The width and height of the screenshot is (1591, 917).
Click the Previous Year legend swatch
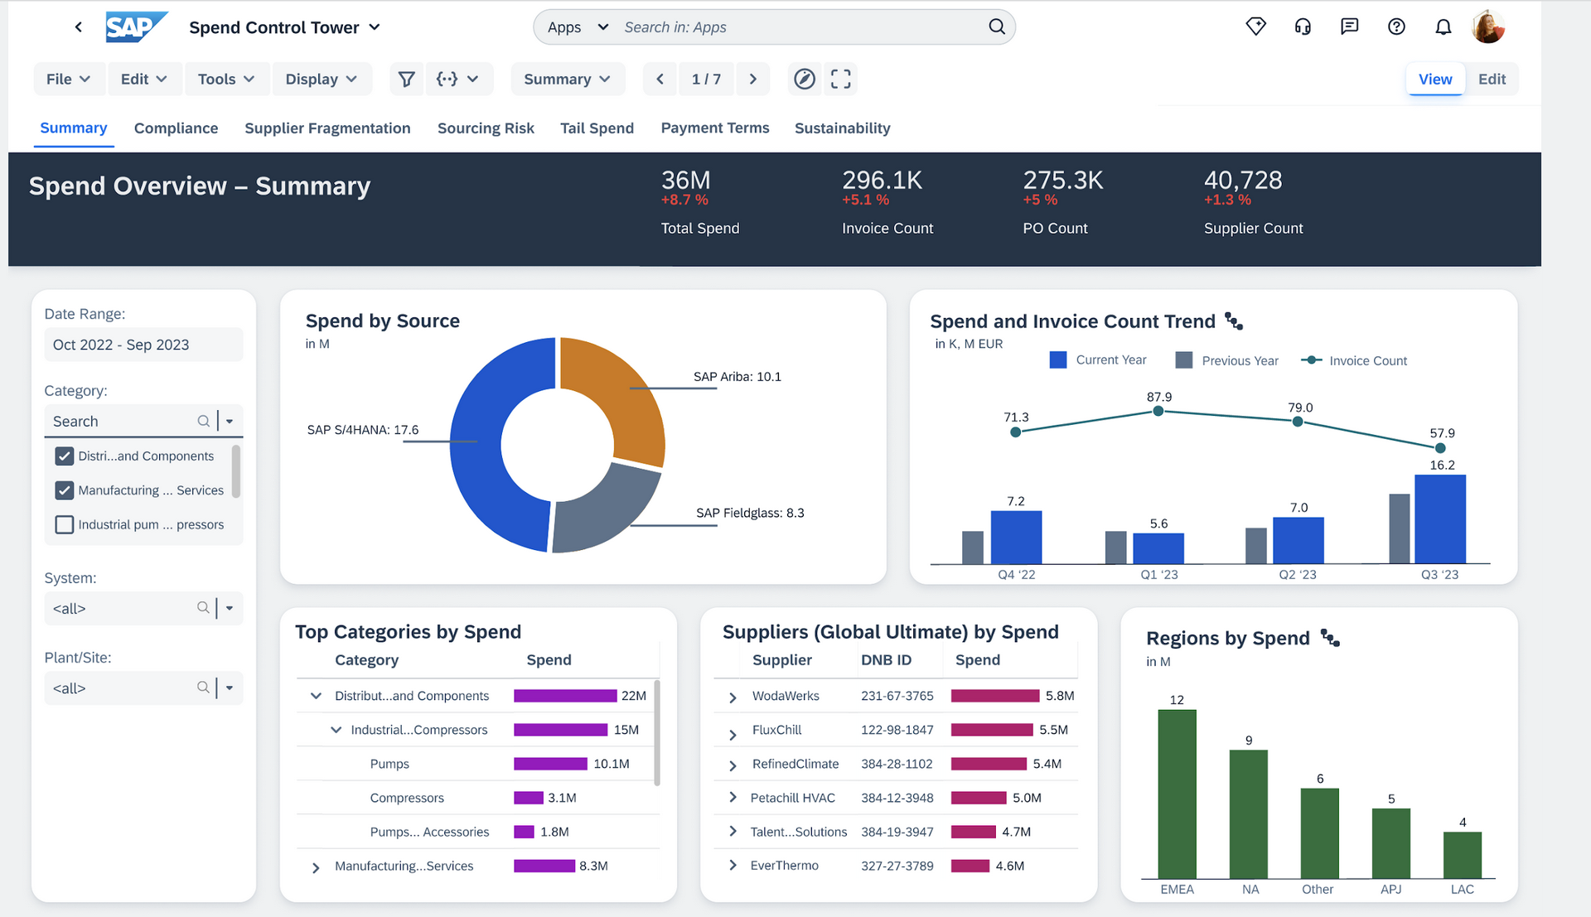pyautogui.click(x=1184, y=360)
